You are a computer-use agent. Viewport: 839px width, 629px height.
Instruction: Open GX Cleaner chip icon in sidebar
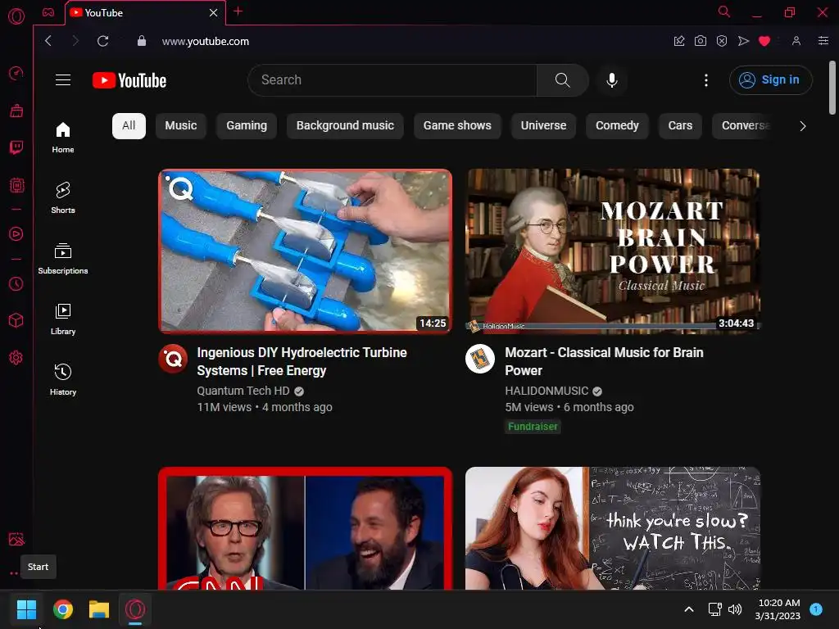(x=16, y=186)
